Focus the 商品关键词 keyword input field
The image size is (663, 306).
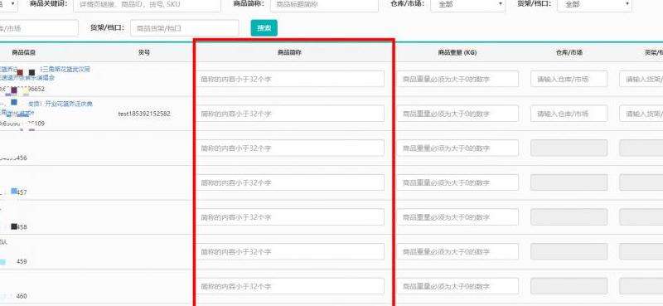pyautogui.click(x=148, y=5)
